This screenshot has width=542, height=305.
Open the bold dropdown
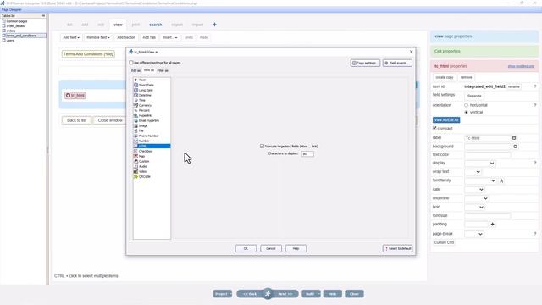tap(474, 207)
